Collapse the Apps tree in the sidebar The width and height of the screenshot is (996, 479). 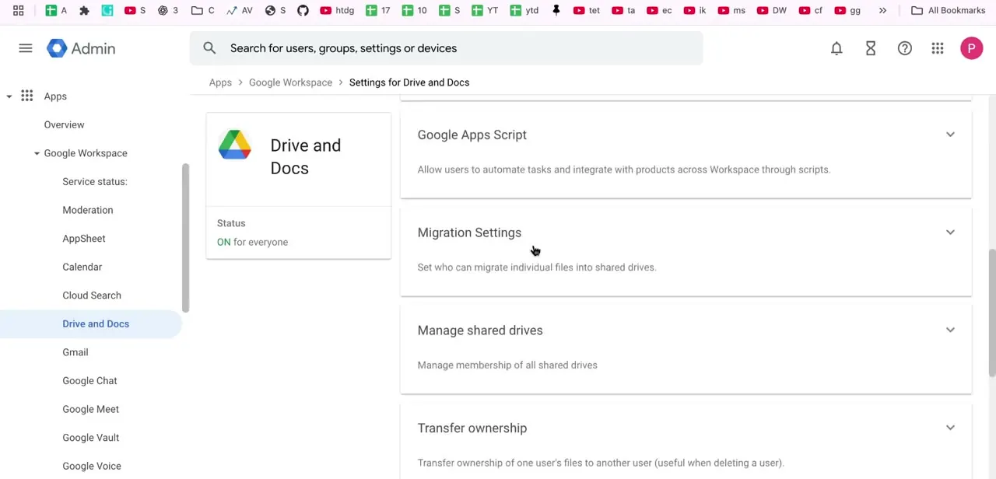(9, 96)
